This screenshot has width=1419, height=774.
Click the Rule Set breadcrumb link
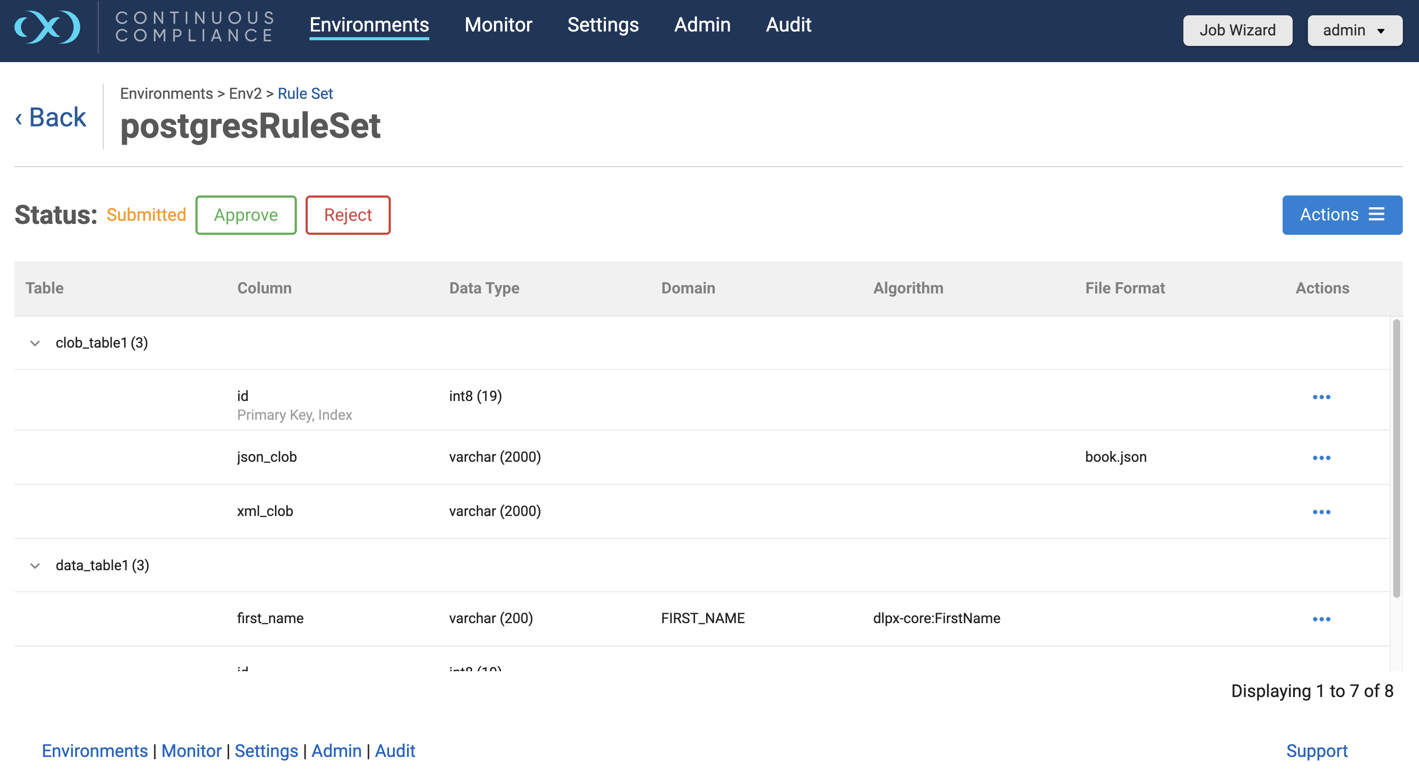point(305,94)
